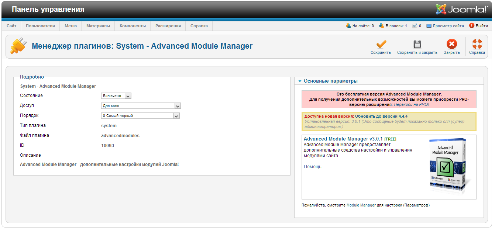The image size is (495, 229).
Task: Click the plugin plug icon in header
Action: click(18, 46)
